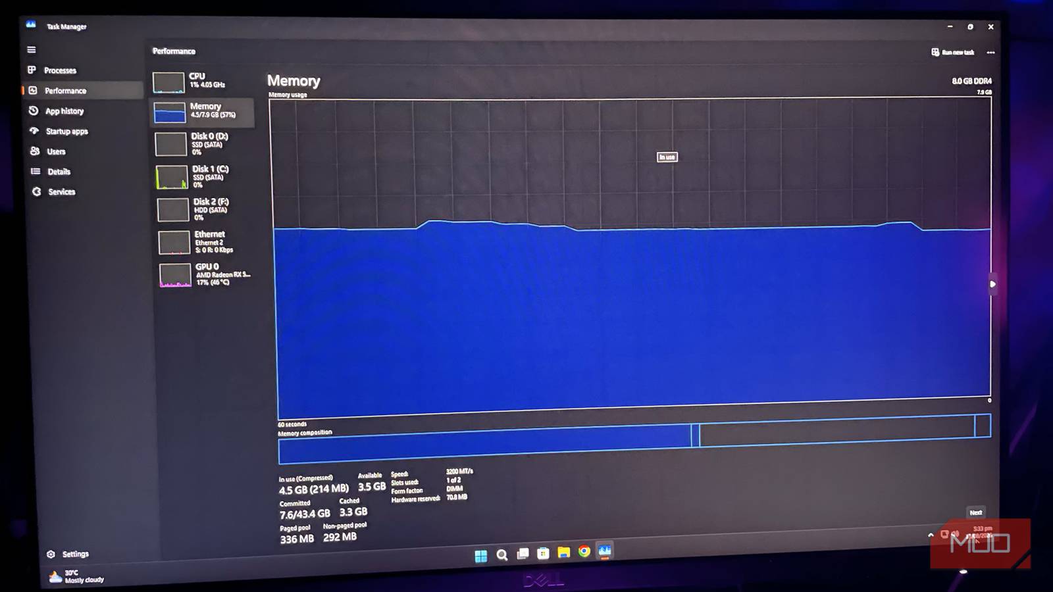
Task: Click the Next button
Action: coord(975,512)
